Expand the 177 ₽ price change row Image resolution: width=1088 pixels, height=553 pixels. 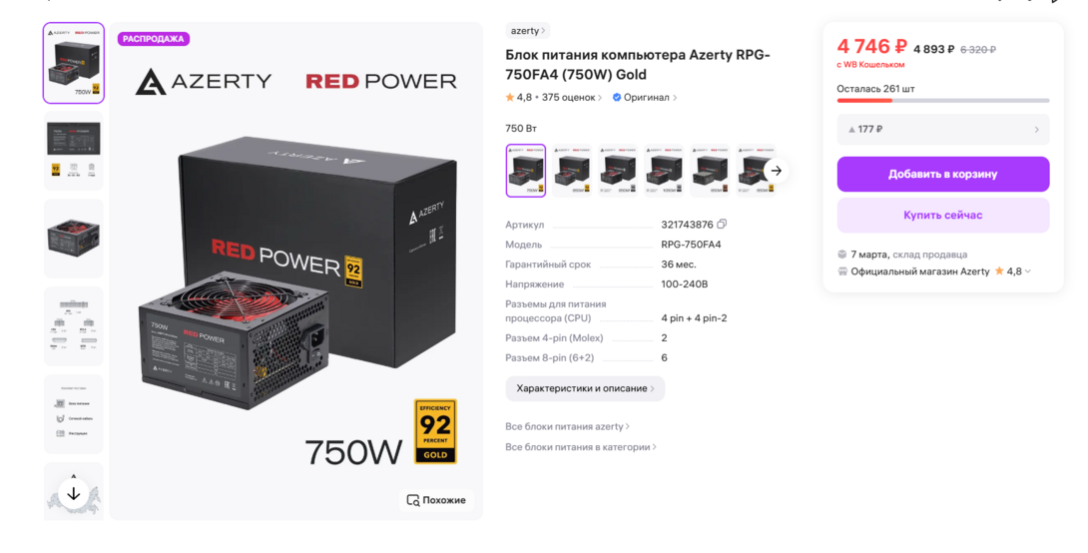pos(943,129)
